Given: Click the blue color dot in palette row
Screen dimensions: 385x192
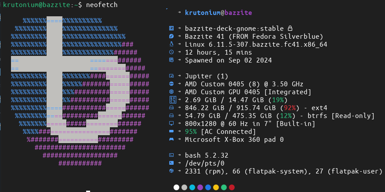Looking at the screenshot, I should (x=208, y=188).
